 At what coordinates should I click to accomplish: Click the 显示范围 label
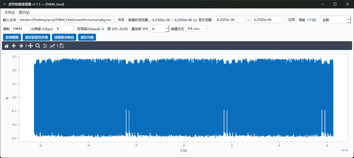pos(205,20)
